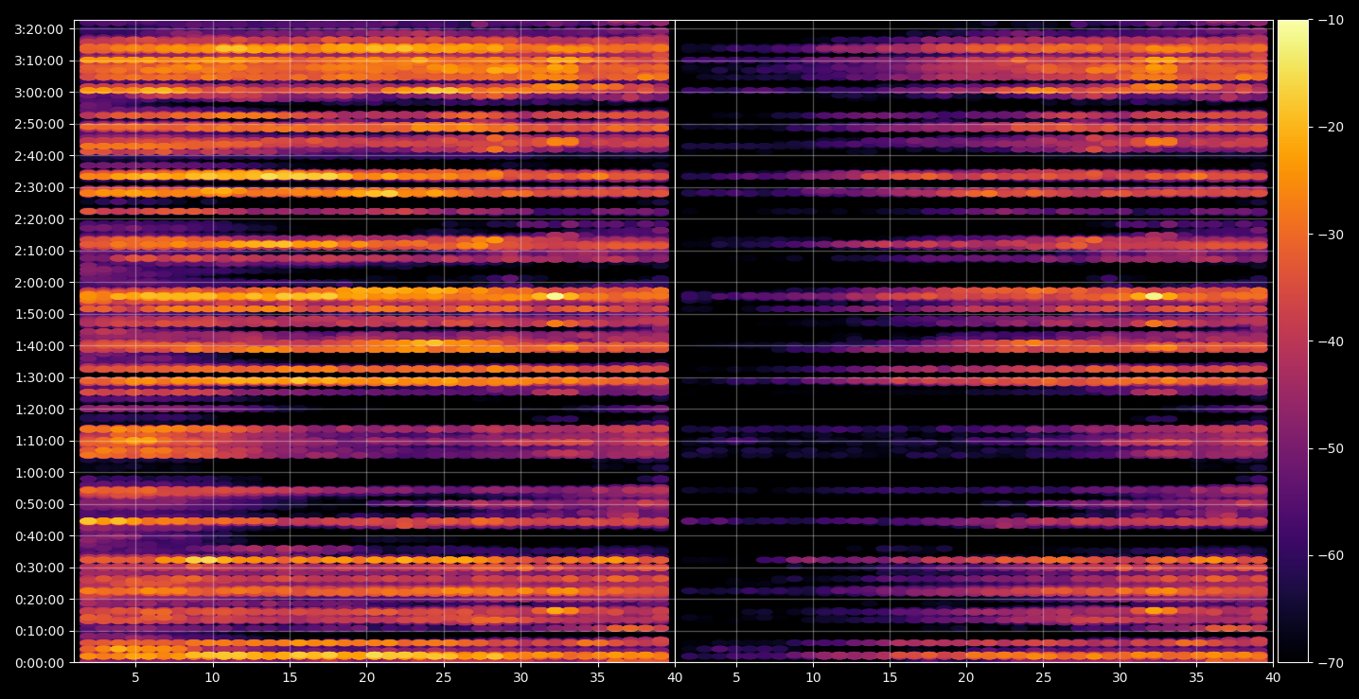
Task: Click the 2:30:00 y-axis tick label
Action: 39,187
